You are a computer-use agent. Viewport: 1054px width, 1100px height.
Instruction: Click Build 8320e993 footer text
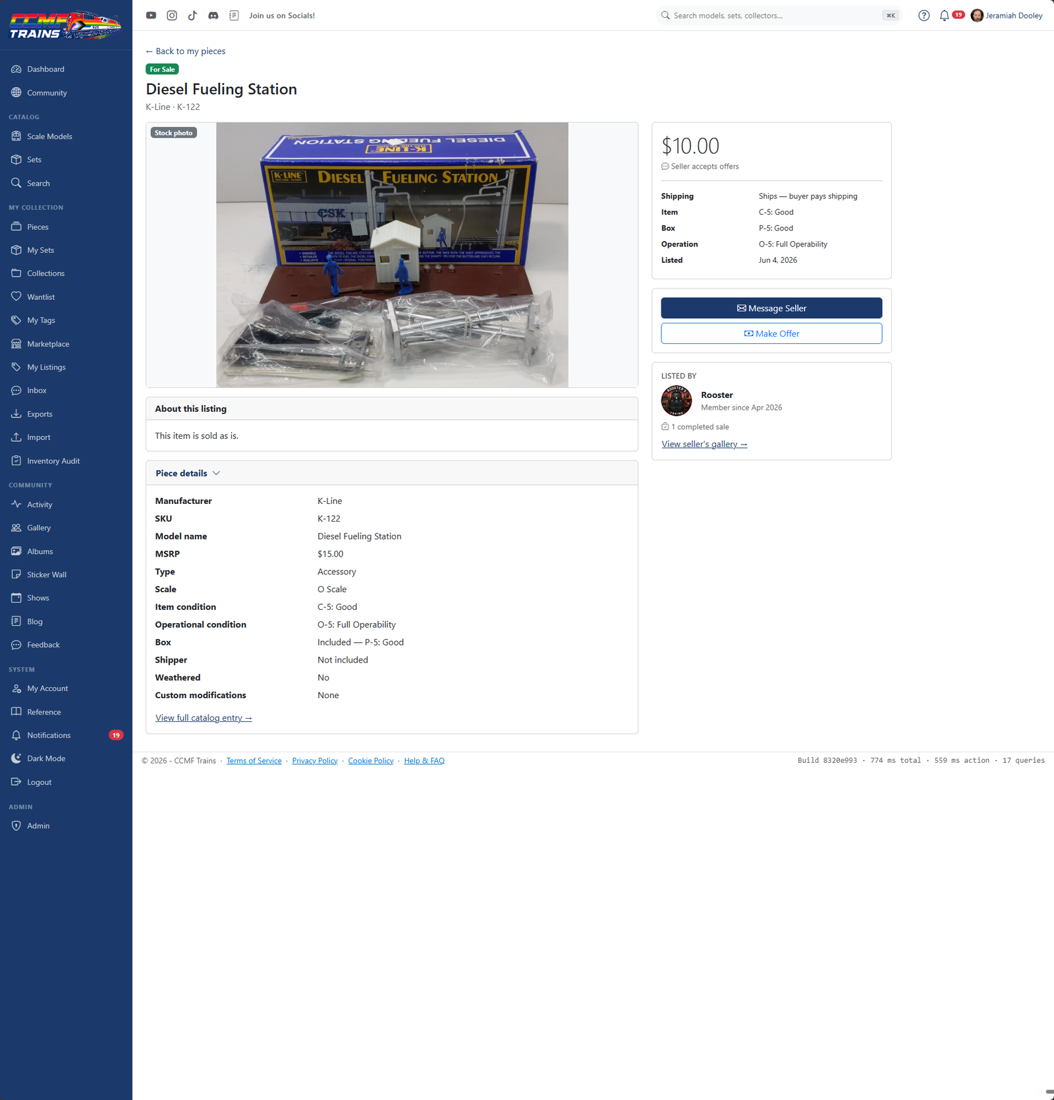[x=827, y=760]
